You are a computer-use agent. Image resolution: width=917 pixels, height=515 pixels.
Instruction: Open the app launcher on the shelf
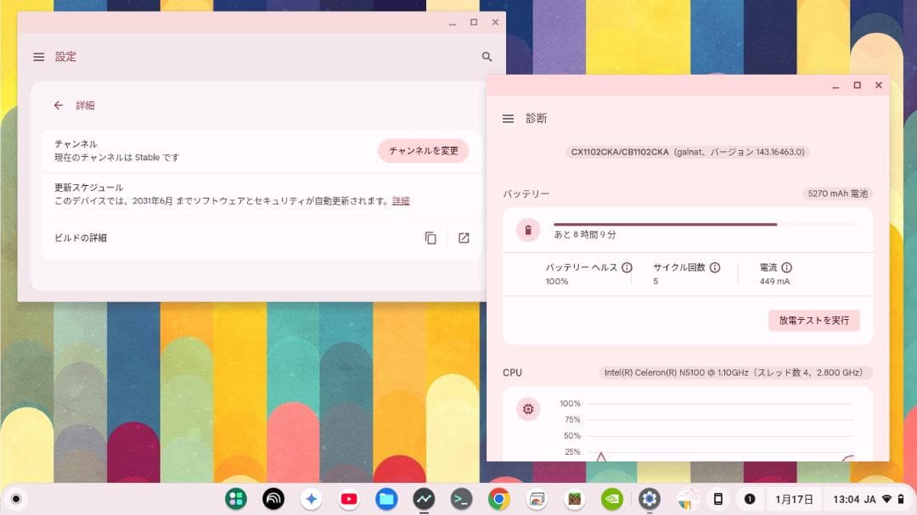click(x=235, y=499)
